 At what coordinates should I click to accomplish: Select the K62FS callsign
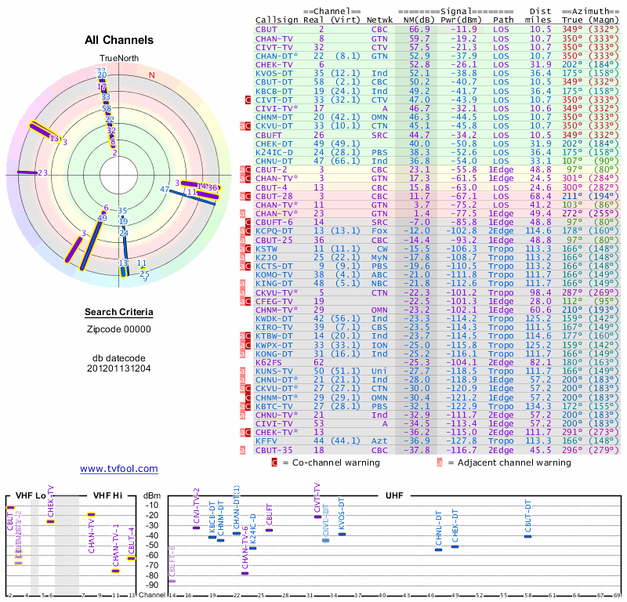tap(269, 362)
